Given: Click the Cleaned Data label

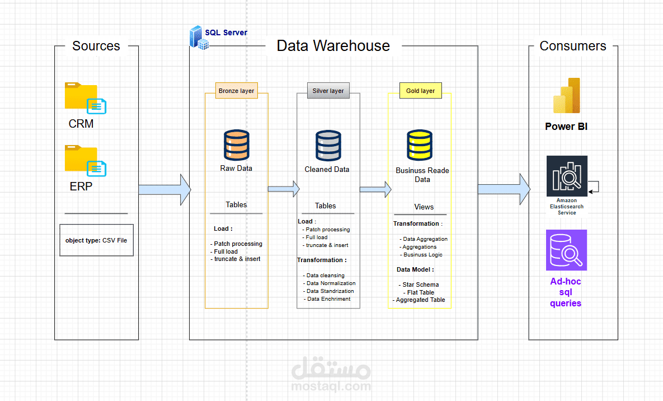Looking at the screenshot, I should [x=327, y=169].
